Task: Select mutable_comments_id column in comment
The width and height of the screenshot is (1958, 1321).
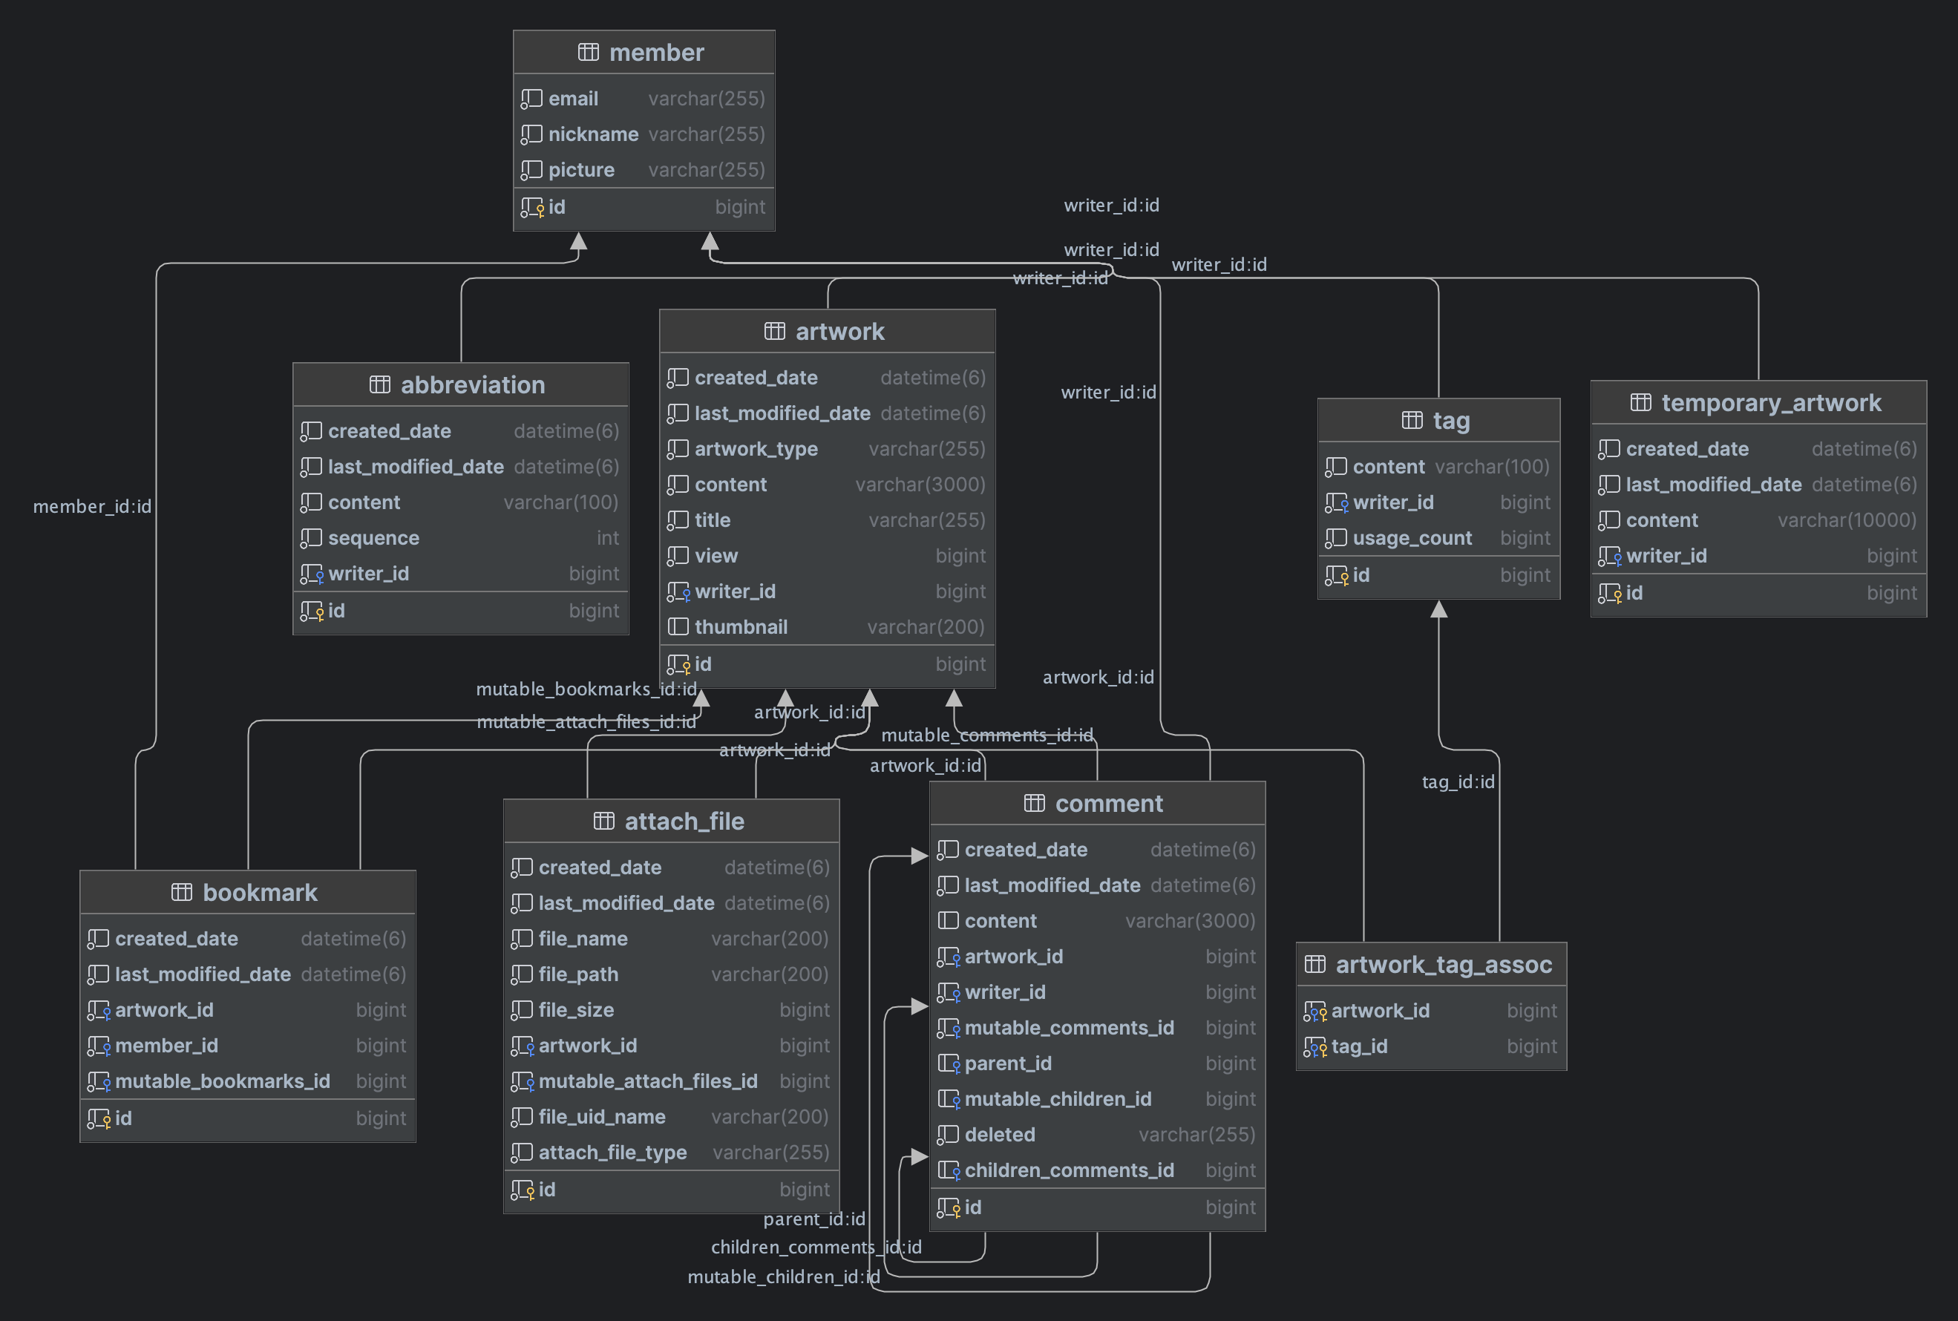Action: [1098, 1028]
